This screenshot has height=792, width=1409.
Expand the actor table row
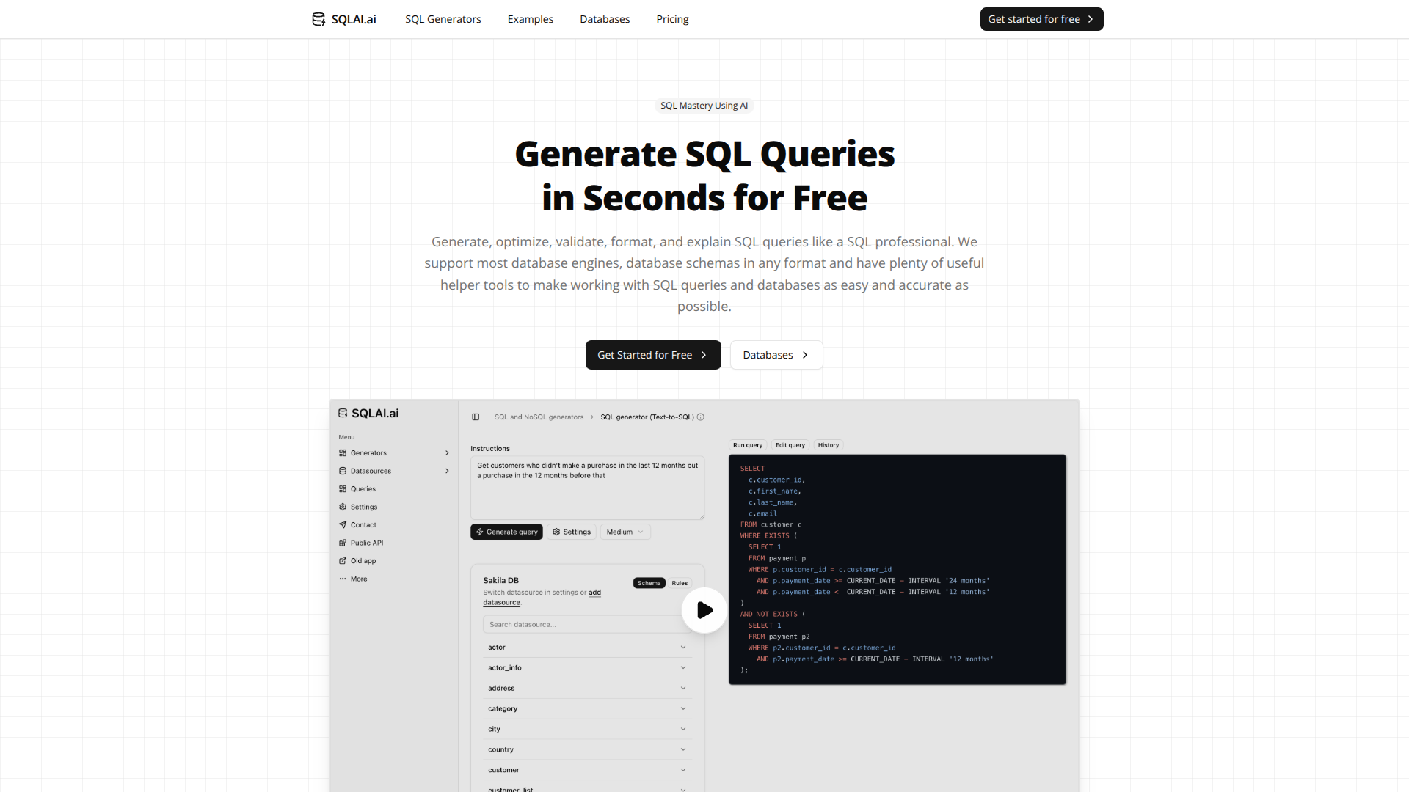tap(587, 648)
